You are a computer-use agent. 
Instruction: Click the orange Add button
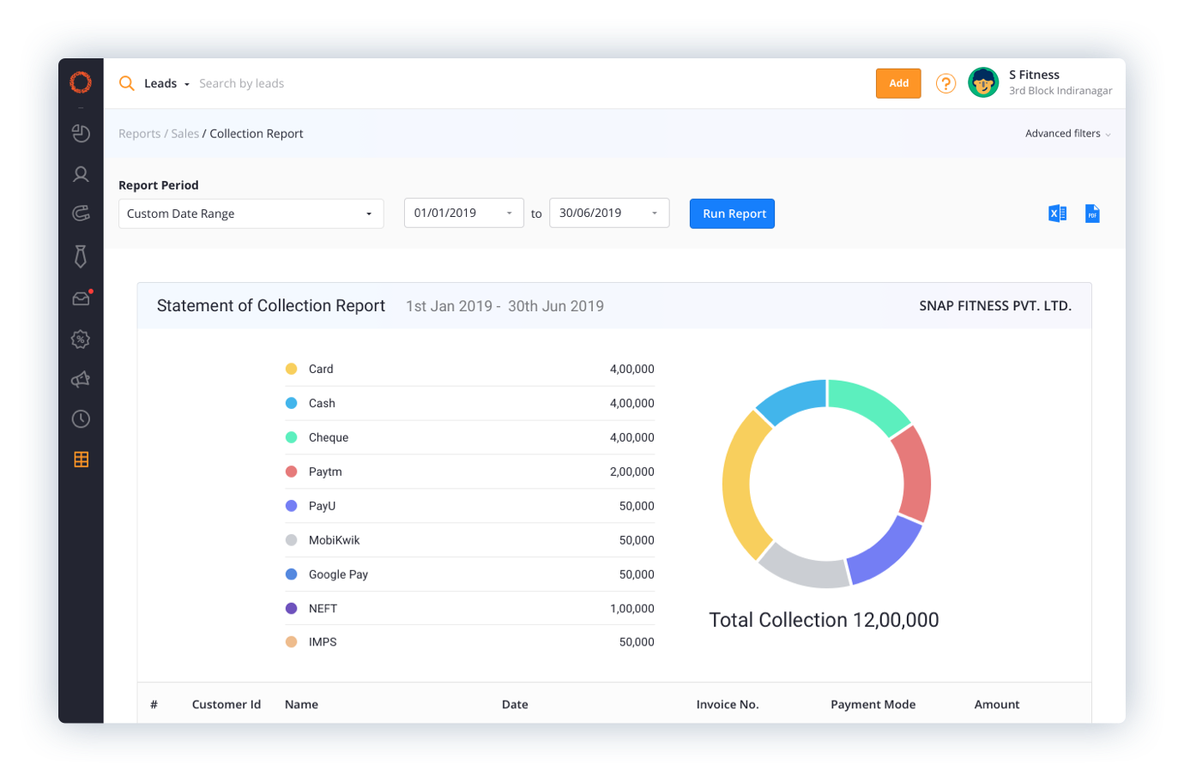pos(898,83)
